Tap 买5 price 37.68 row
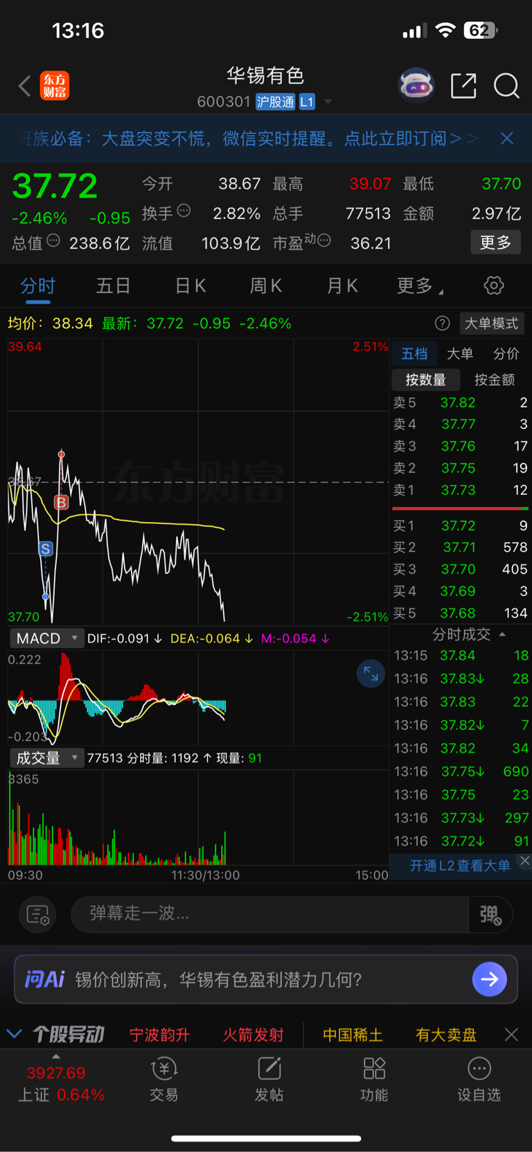This screenshot has width=532, height=1152. pyautogui.click(x=461, y=613)
